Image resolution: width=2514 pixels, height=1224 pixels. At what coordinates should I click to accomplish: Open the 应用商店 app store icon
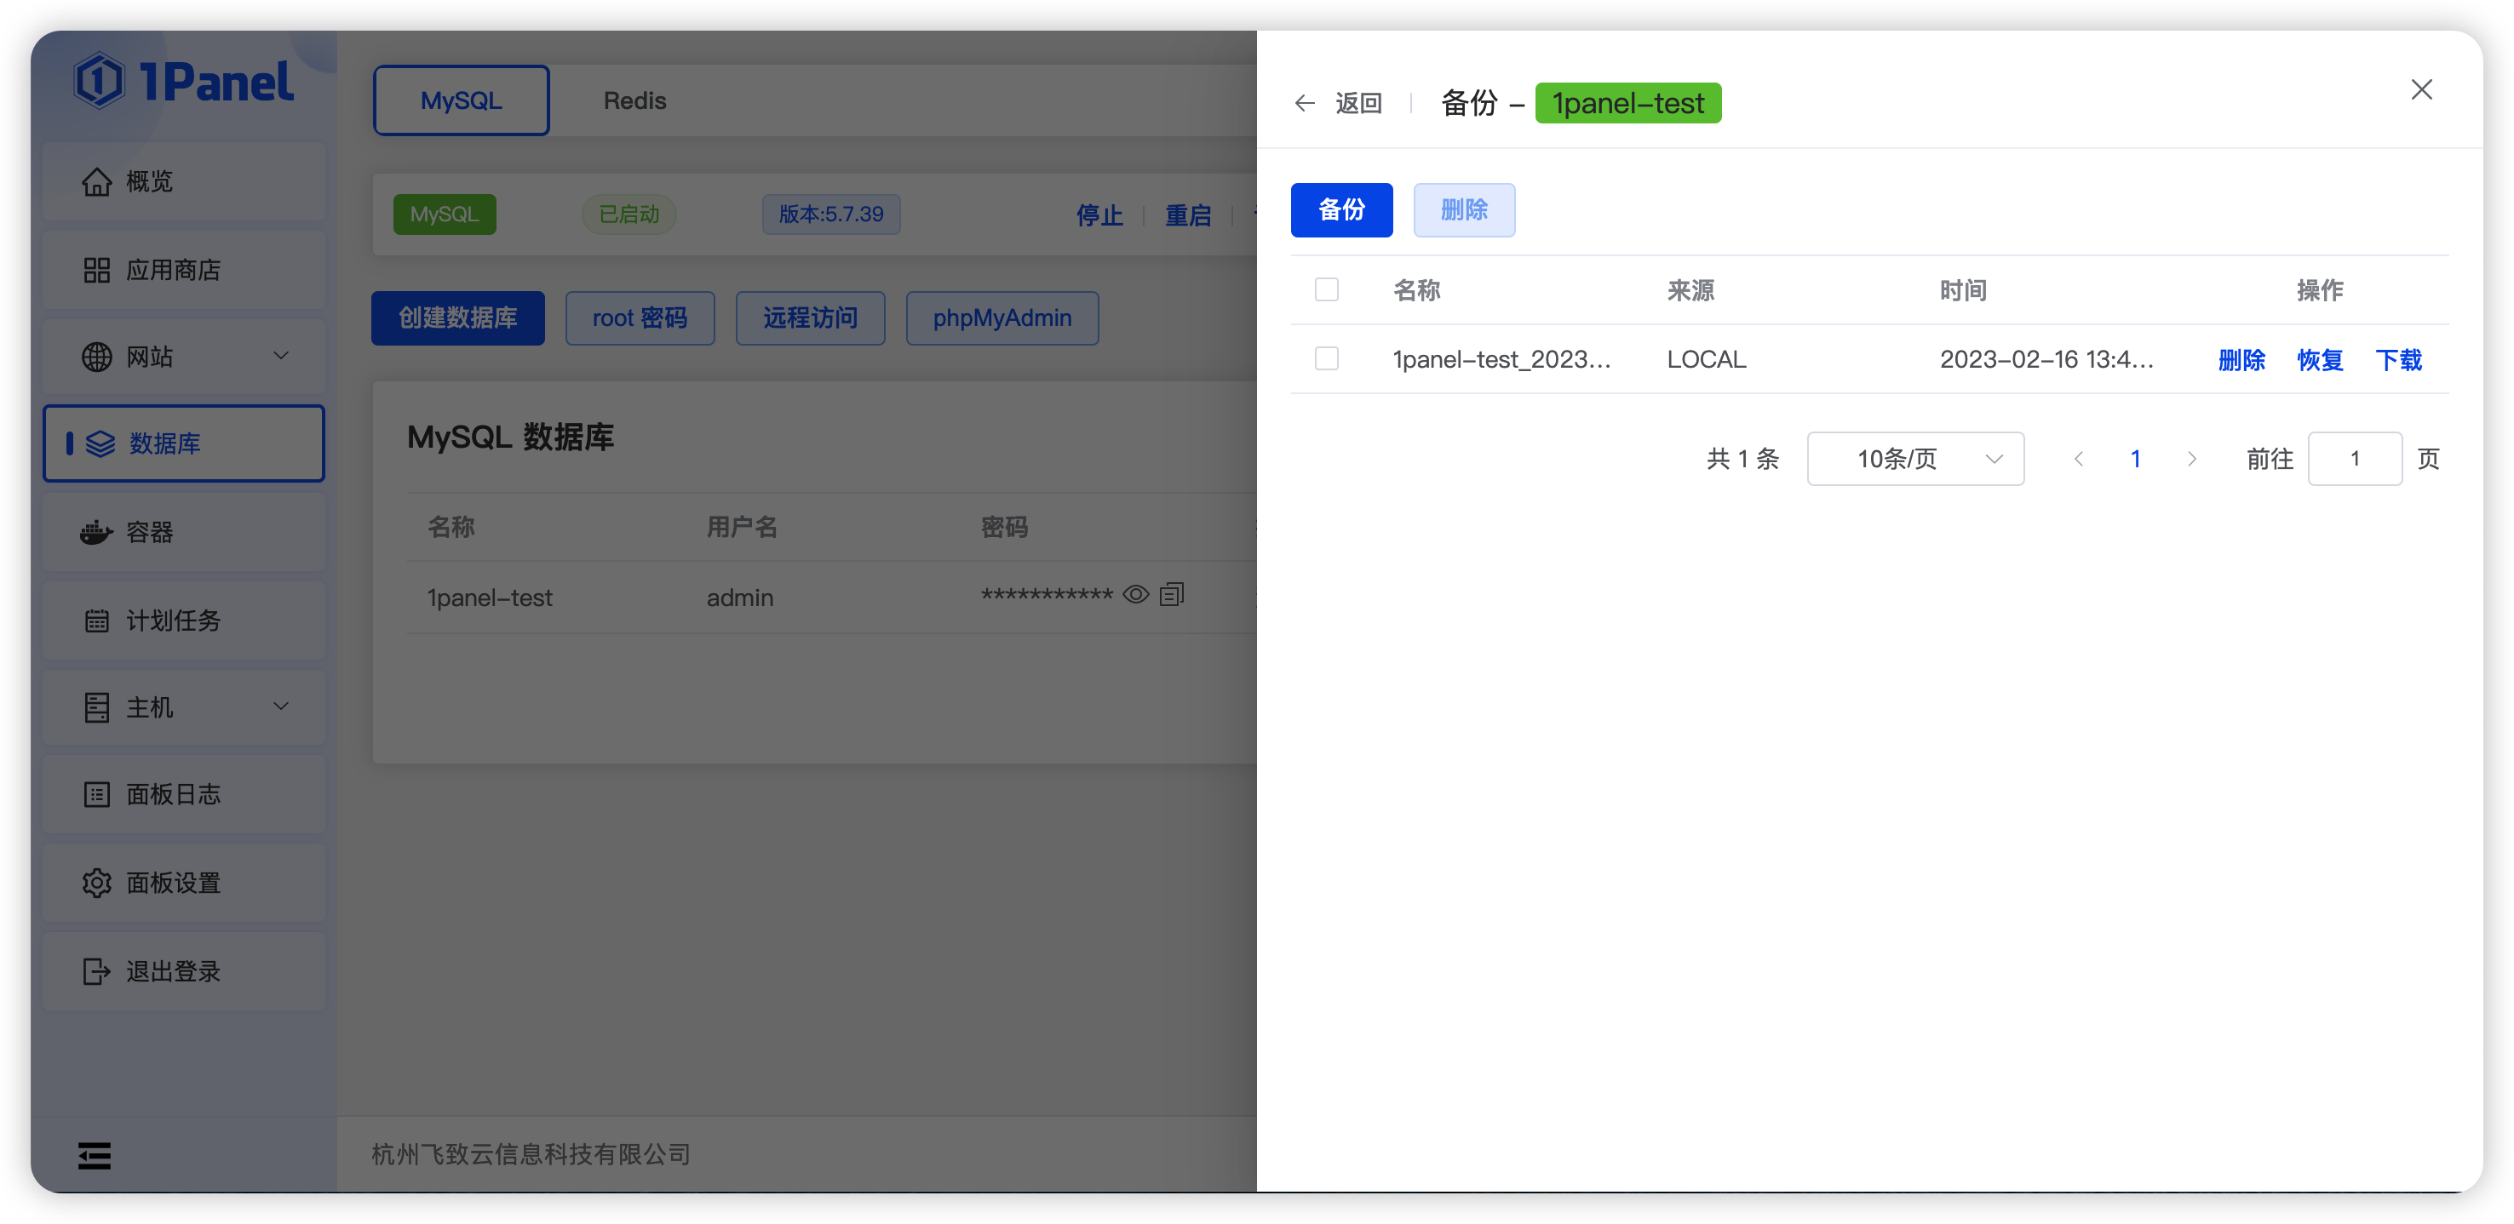click(96, 269)
